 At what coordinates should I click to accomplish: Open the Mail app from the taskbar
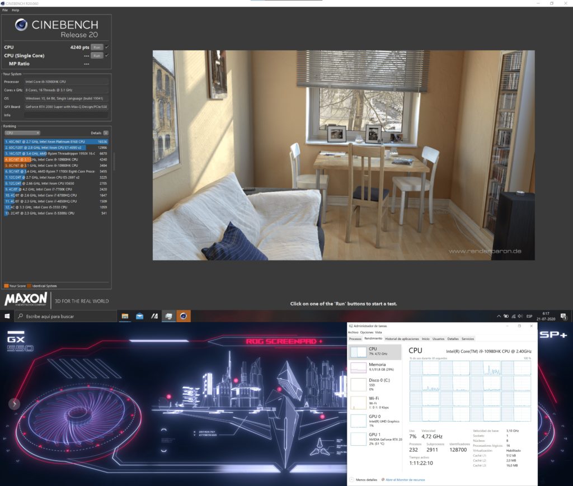coord(139,317)
